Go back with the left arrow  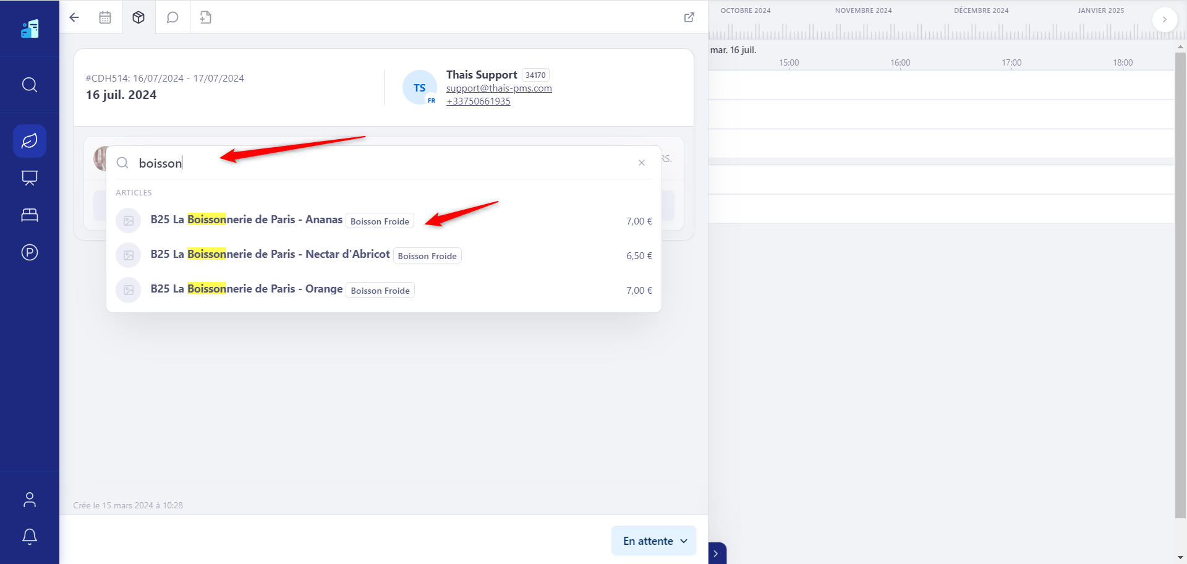coord(74,17)
